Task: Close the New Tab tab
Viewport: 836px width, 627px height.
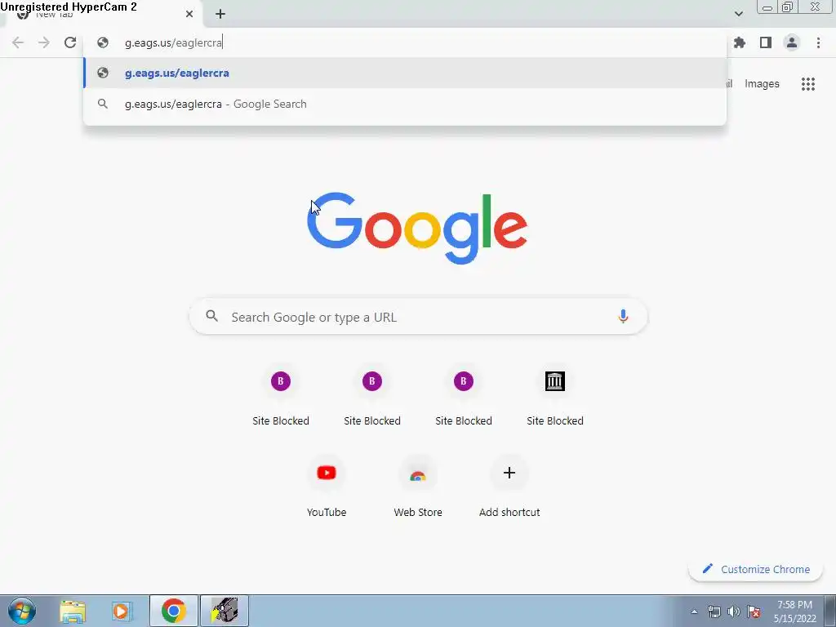Action: pyautogui.click(x=189, y=15)
